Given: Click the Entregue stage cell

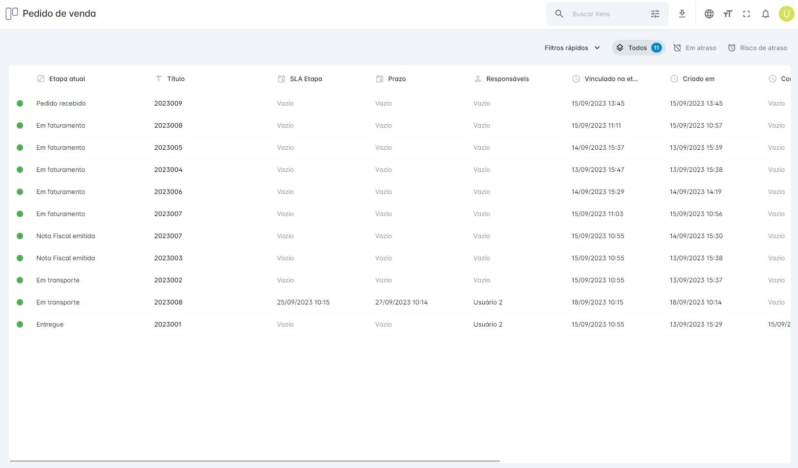Looking at the screenshot, I should 50,324.
